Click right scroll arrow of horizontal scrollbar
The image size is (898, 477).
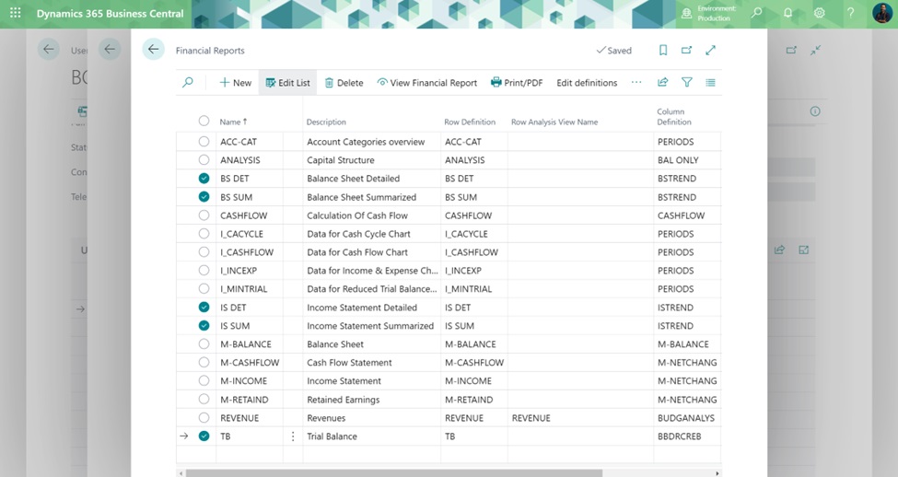(717, 473)
